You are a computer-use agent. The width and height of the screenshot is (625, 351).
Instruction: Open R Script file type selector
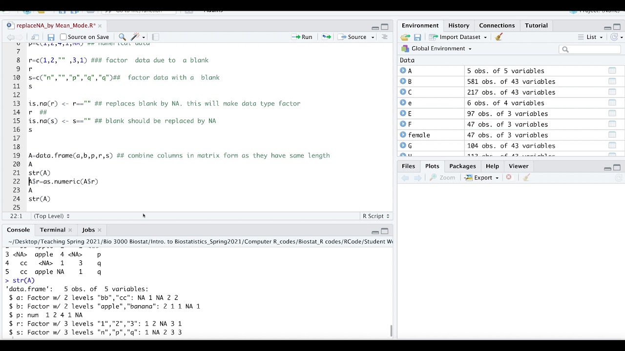[x=376, y=216]
